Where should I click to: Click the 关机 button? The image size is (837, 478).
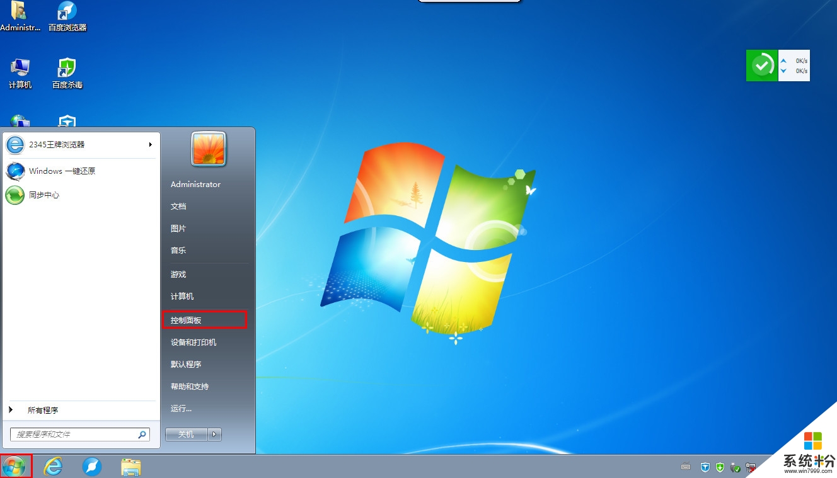click(187, 435)
